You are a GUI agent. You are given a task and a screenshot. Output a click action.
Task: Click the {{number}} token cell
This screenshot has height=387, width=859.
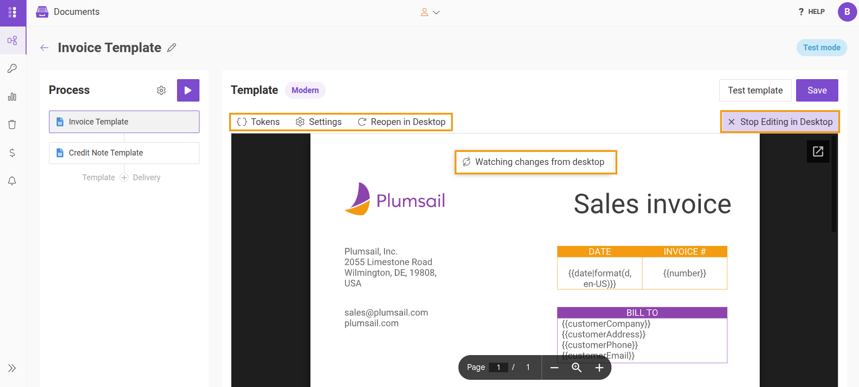coord(685,273)
